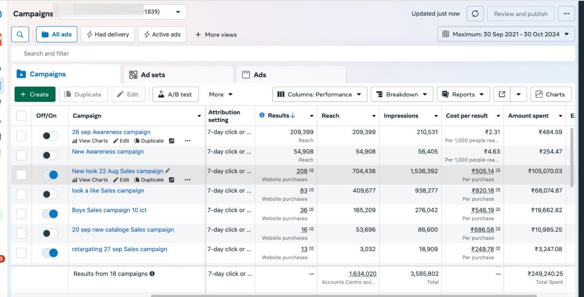Click the search magnifier icon button
The image size is (584, 297).
[x=20, y=35]
